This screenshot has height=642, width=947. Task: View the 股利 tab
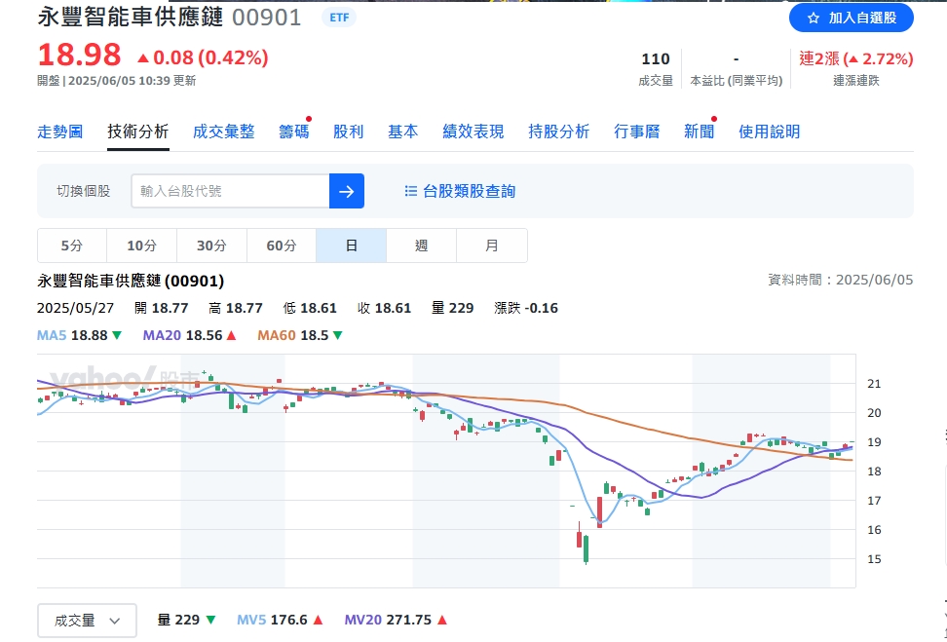tap(349, 132)
